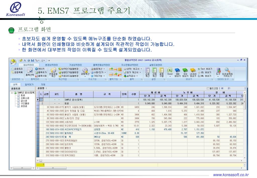Click 품목추가 in the ribbon

(x=41, y=72)
